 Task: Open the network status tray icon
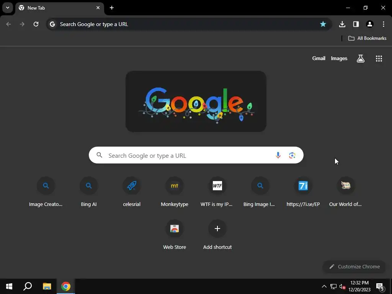pos(333,286)
